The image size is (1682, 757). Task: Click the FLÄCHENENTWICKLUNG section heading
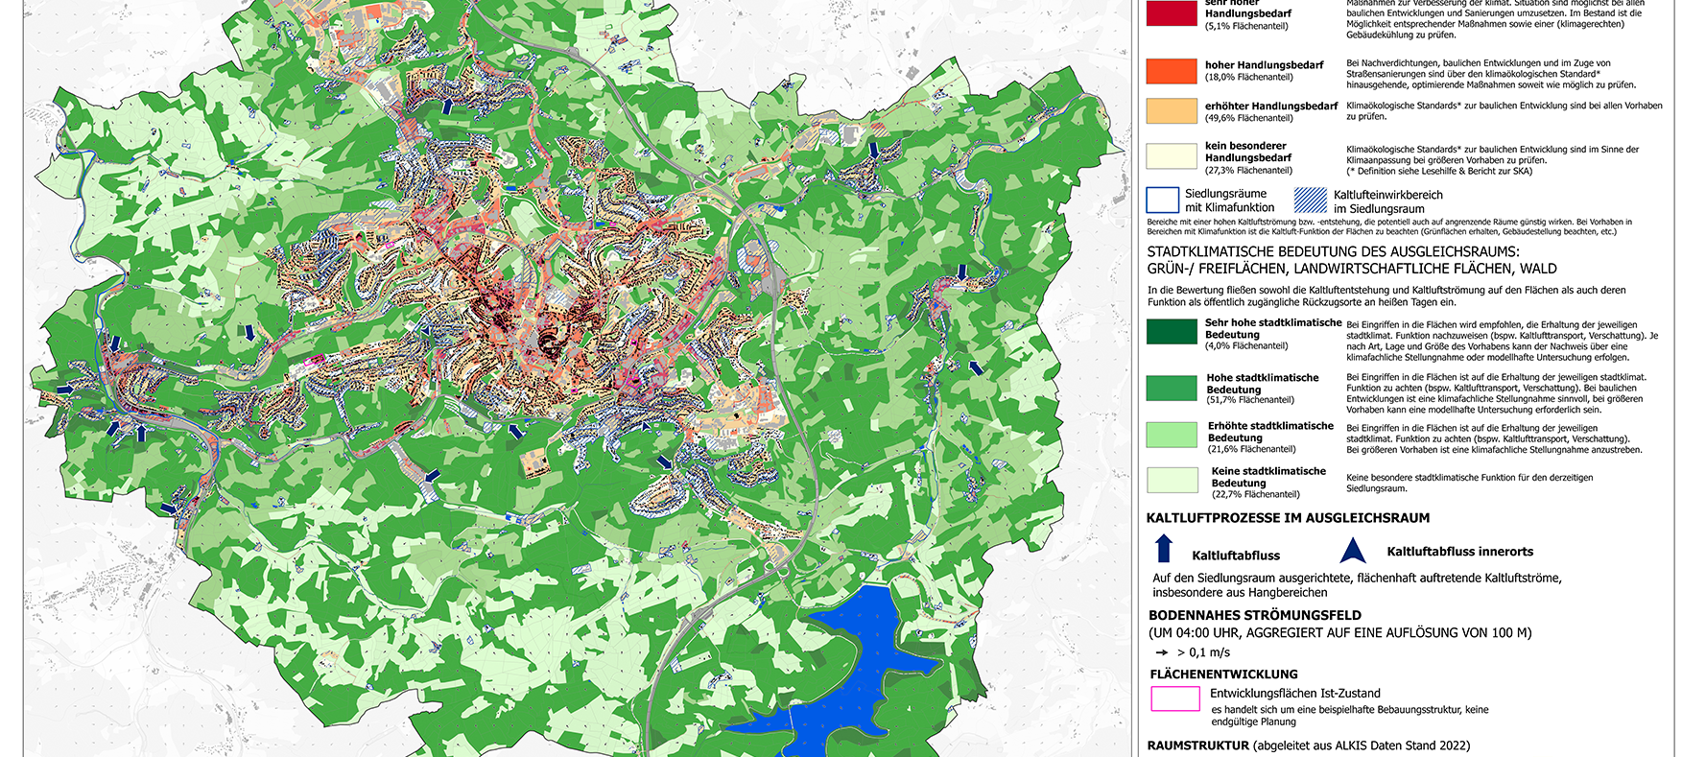[1223, 674]
